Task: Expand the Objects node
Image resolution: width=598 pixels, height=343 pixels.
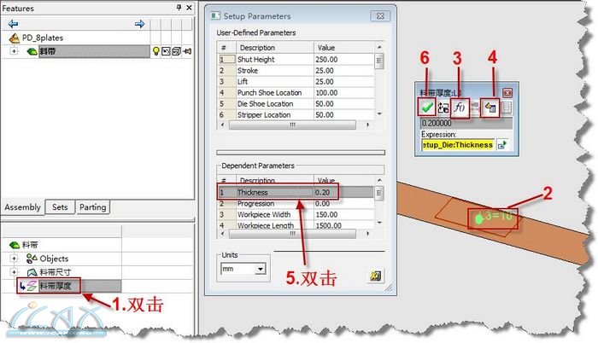Action: pos(14,259)
